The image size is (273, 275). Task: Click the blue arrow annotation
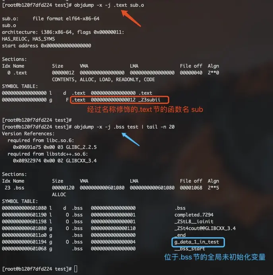[x=130, y=139]
